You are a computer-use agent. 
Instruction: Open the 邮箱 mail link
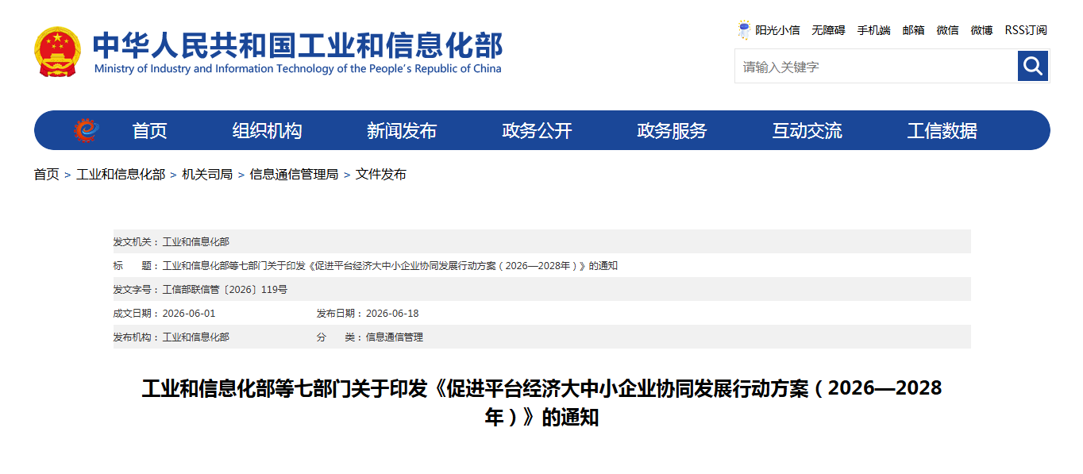tap(913, 30)
